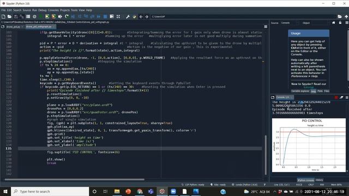Click Kite ready status entry
The height and width of the screenshot is (196, 349).
pos(218,185)
